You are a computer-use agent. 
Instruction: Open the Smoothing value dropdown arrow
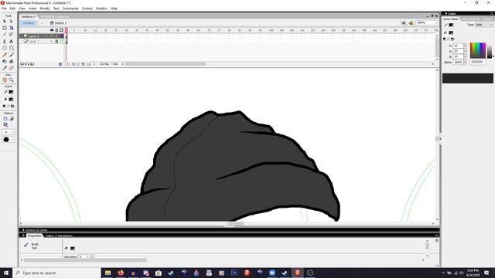click(x=91, y=257)
